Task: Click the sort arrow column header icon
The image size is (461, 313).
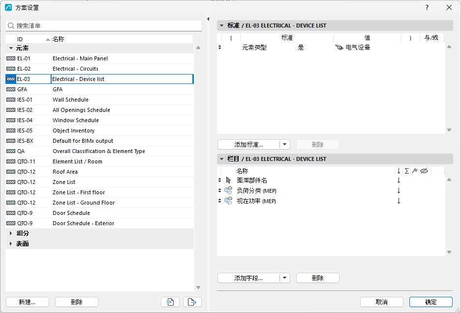Action: pos(399,171)
